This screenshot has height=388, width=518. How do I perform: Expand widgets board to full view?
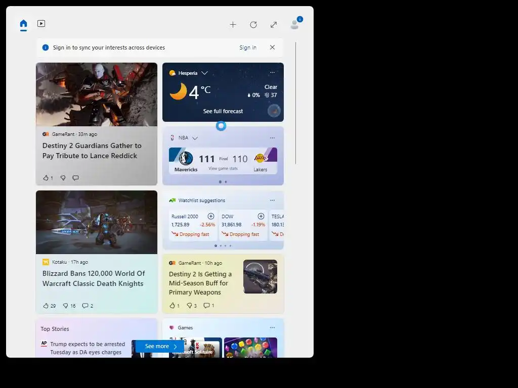click(274, 25)
